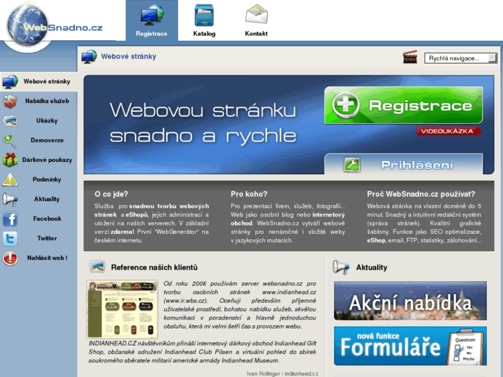
Task: Open the Katalog tab label
Action: (204, 34)
